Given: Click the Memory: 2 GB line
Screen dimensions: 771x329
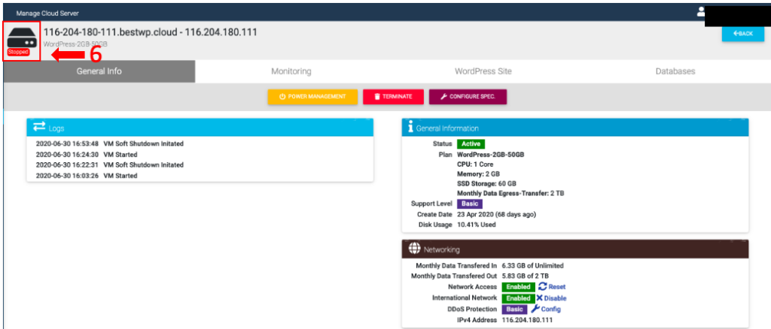Looking at the screenshot, I should [x=478, y=174].
